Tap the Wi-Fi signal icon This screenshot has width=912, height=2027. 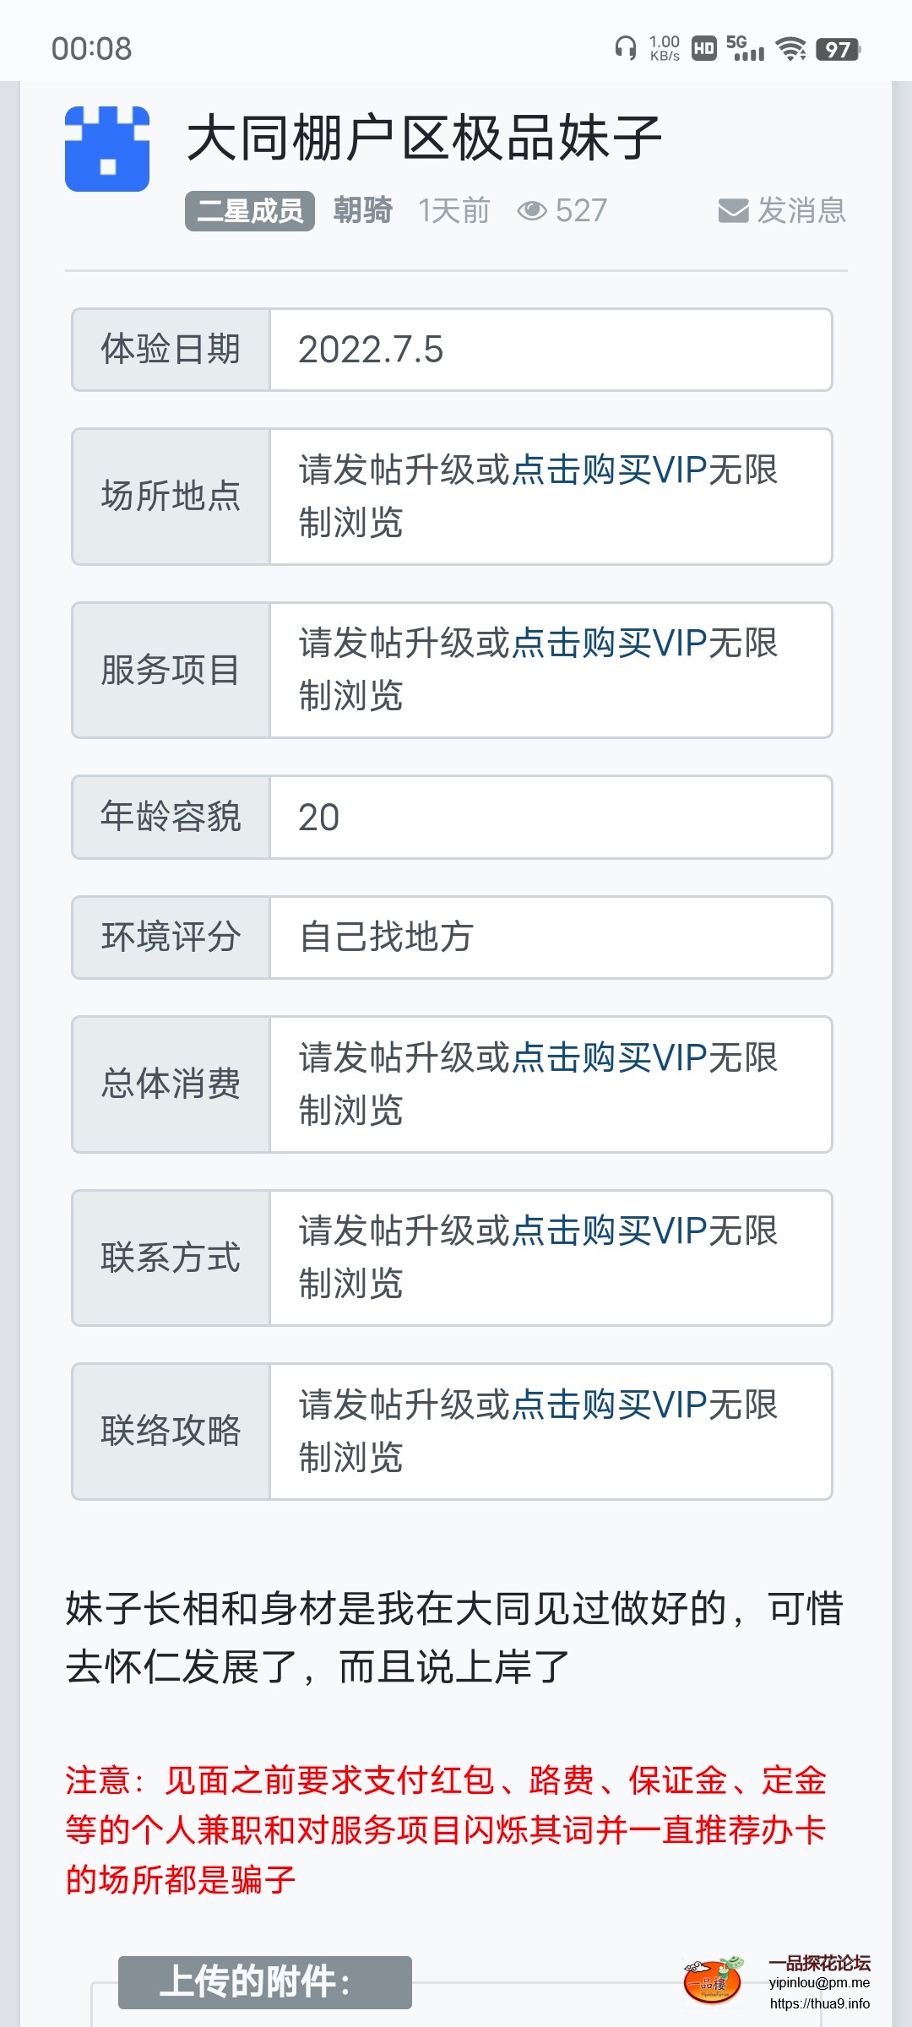791,49
